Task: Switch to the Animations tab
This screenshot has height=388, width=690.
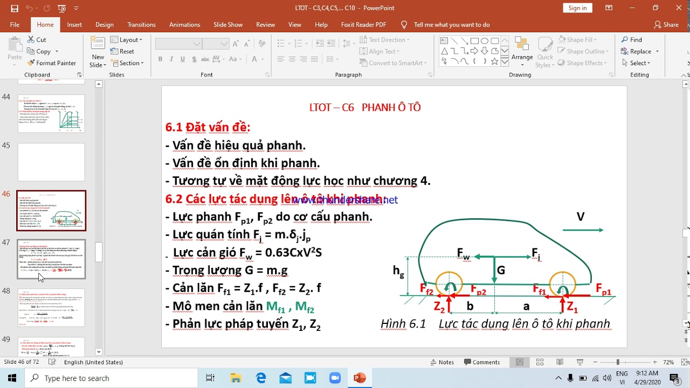Action: point(185,25)
